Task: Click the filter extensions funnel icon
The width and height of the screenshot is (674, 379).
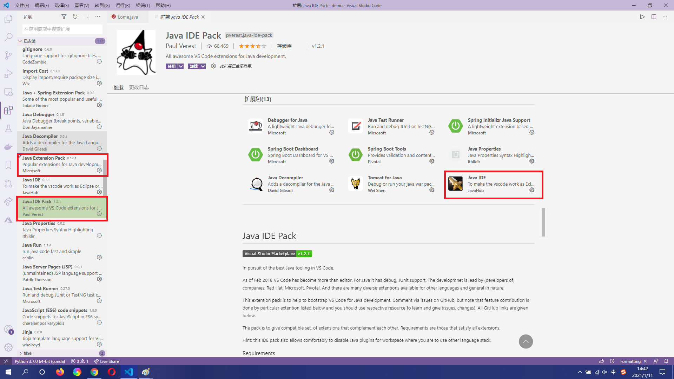Action: tap(64, 16)
